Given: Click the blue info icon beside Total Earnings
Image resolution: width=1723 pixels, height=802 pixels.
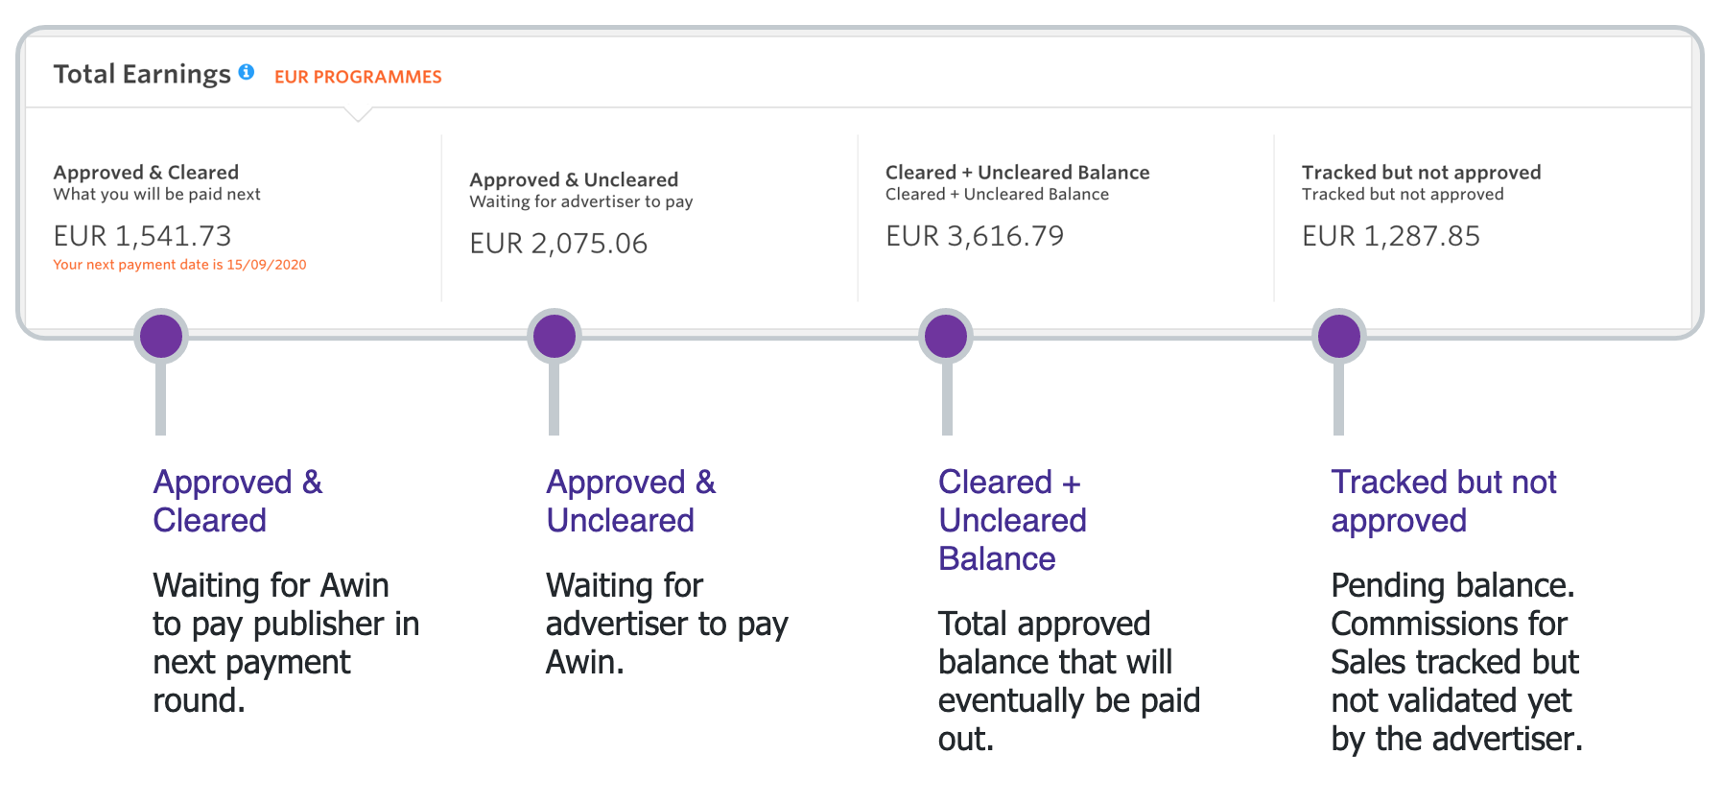Looking at the screenshot, I should coord(249,71).
